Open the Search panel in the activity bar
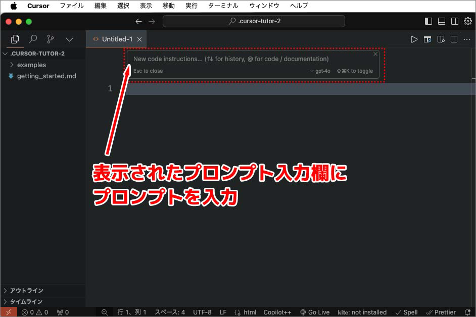476x317 pixels. (x=32, y=39)
